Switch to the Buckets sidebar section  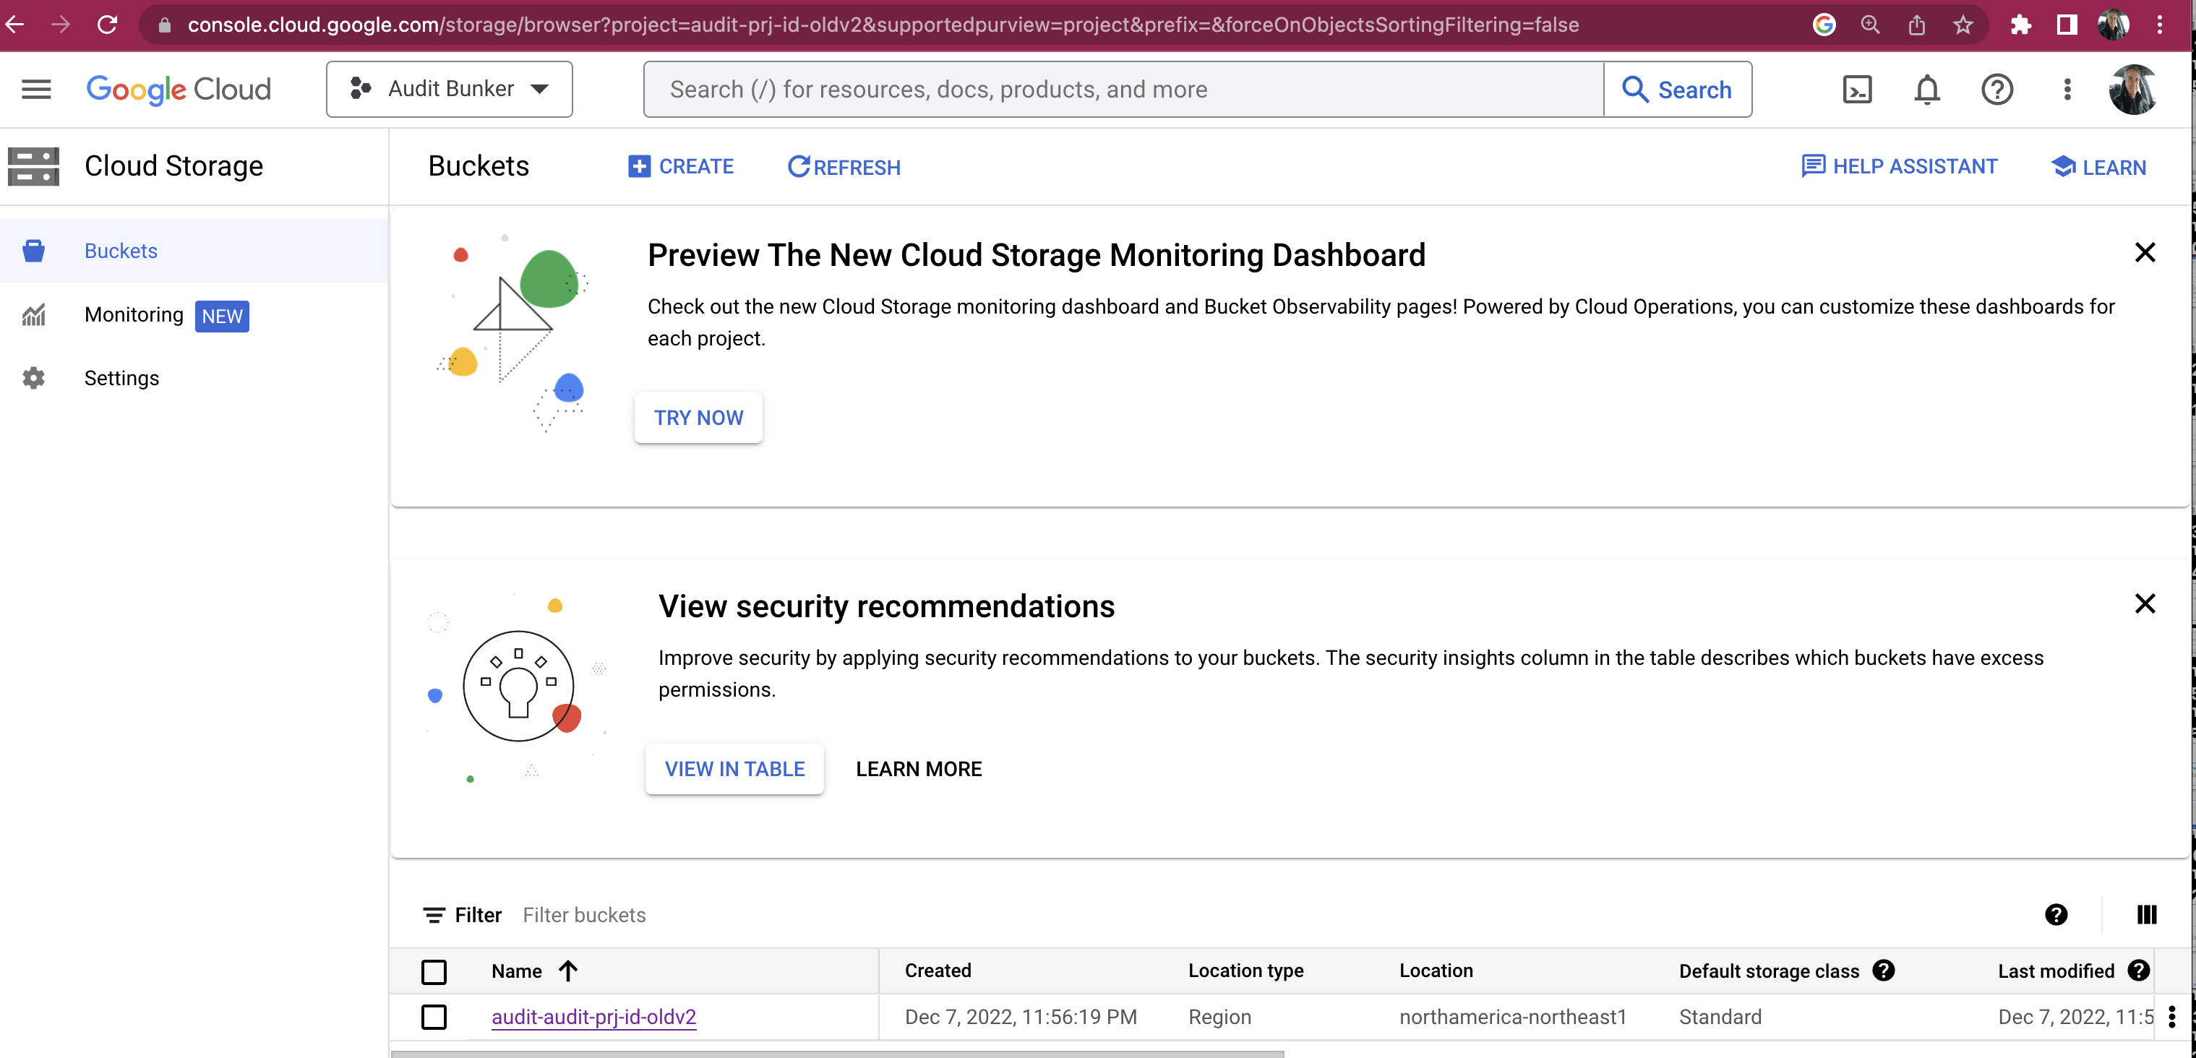click(120, 250)
